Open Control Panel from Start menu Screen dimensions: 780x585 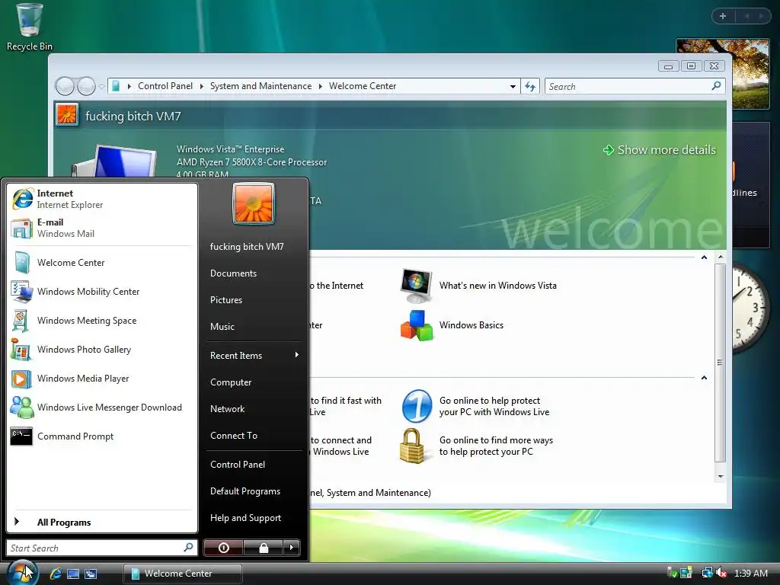[x=254, y=464]
